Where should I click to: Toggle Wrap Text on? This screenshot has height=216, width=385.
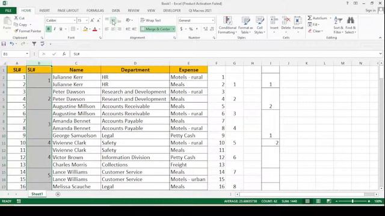pos(151,20)
